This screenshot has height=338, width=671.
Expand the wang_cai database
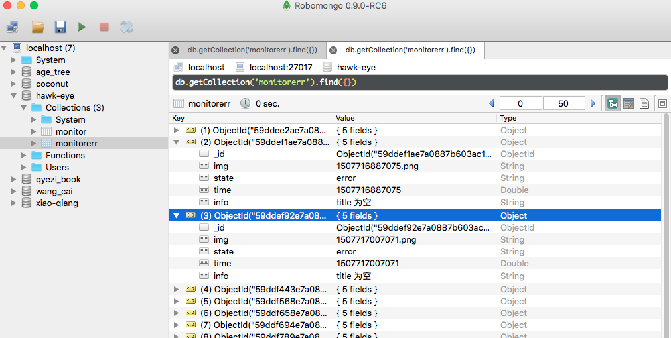point(14,191)
